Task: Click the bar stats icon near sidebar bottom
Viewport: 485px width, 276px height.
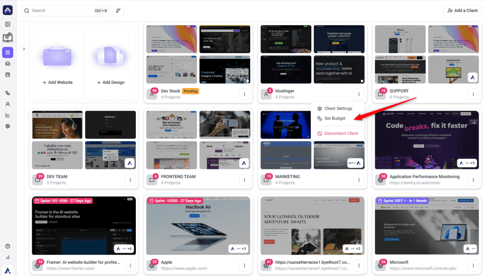Action: [x=8, y=258]
